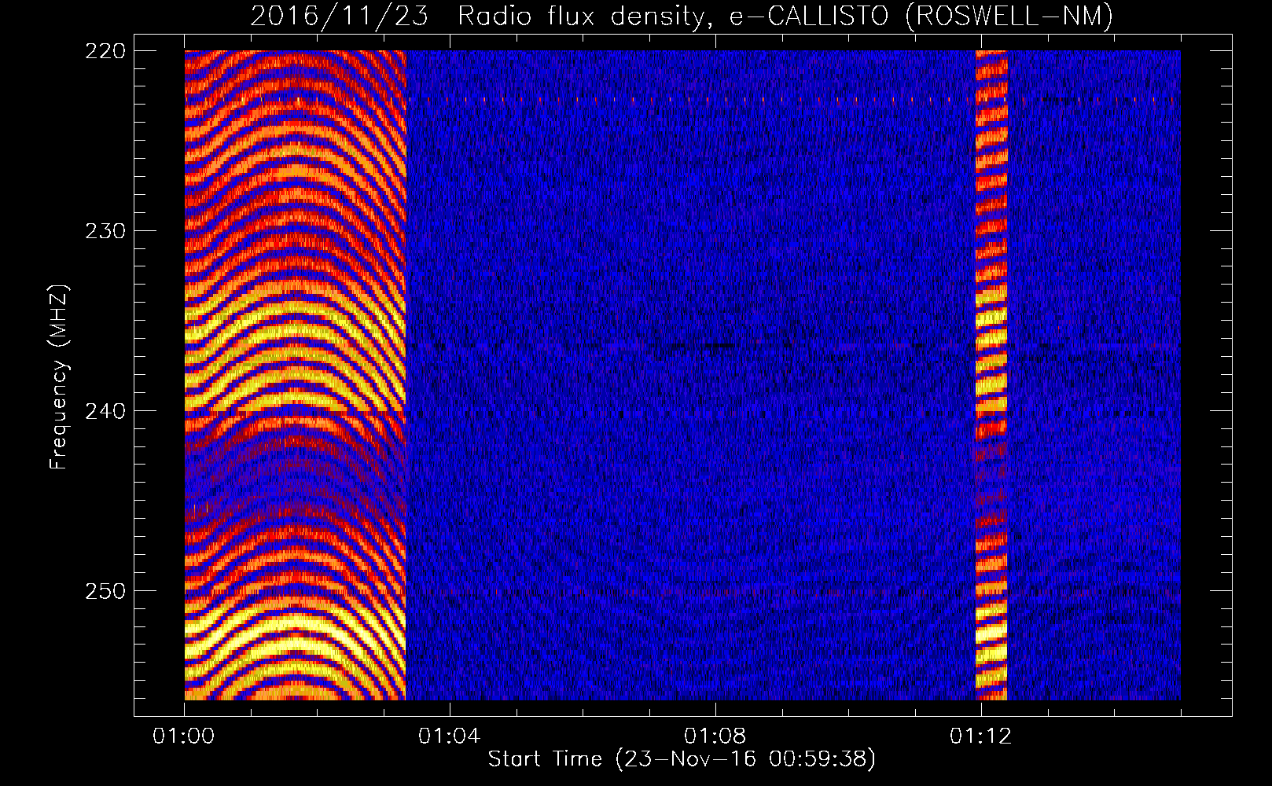The width and height of the screenshot is (1272, 786).
Task: Click the 01:12 time axis label
Action: [x=980, y=736]
